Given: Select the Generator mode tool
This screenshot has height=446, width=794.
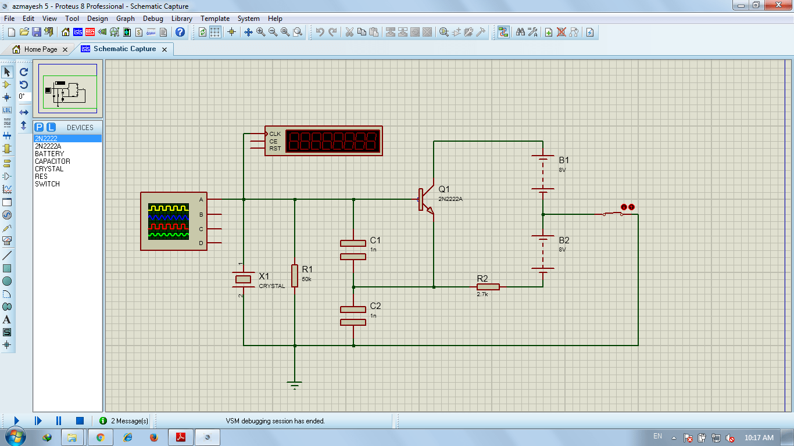Looking at the screenshot, I should click(x=6, y=214).
